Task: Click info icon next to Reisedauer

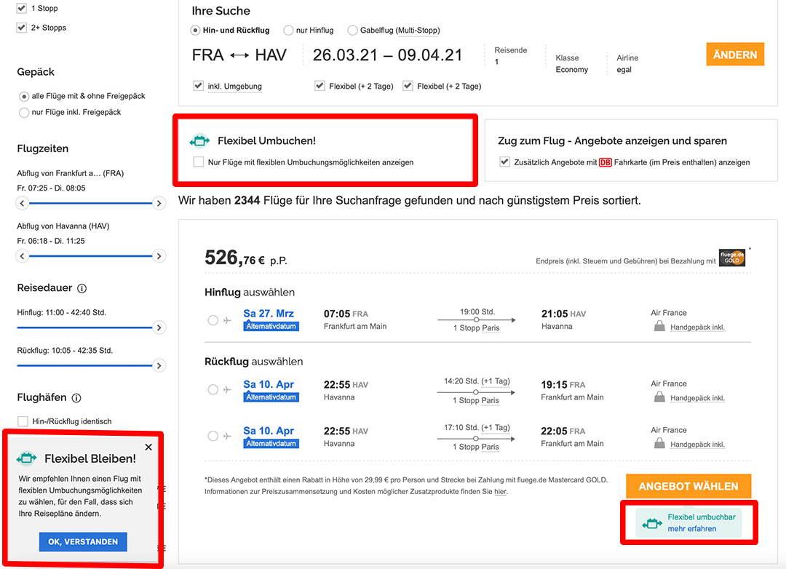Action: 82,288
